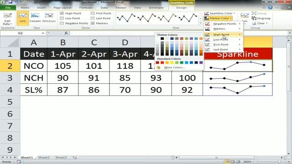Open the Name Box dropdown arrow
The image size is (292, 164).
[x=43, y=33]
